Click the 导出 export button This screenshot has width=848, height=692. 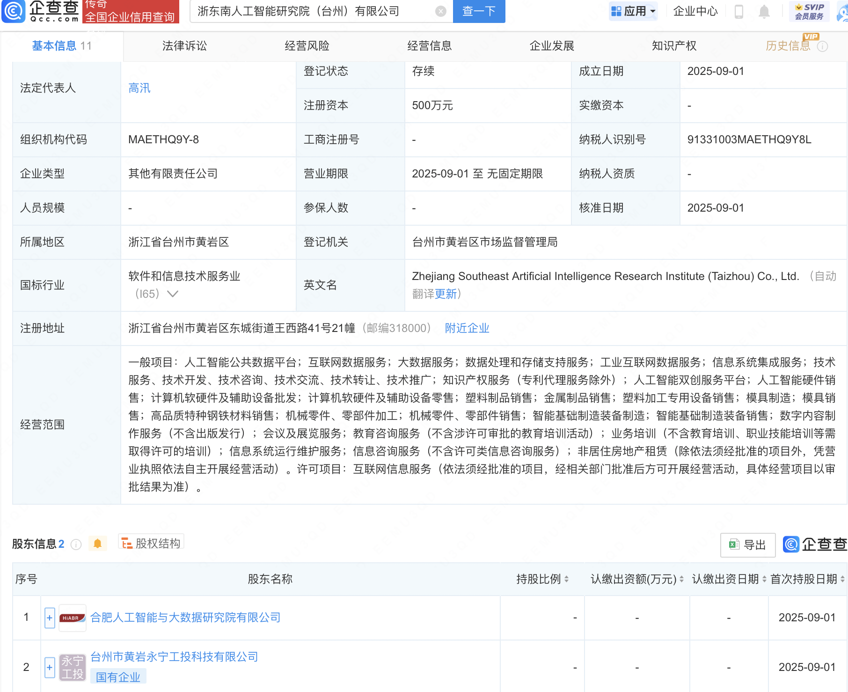[748, 545]
